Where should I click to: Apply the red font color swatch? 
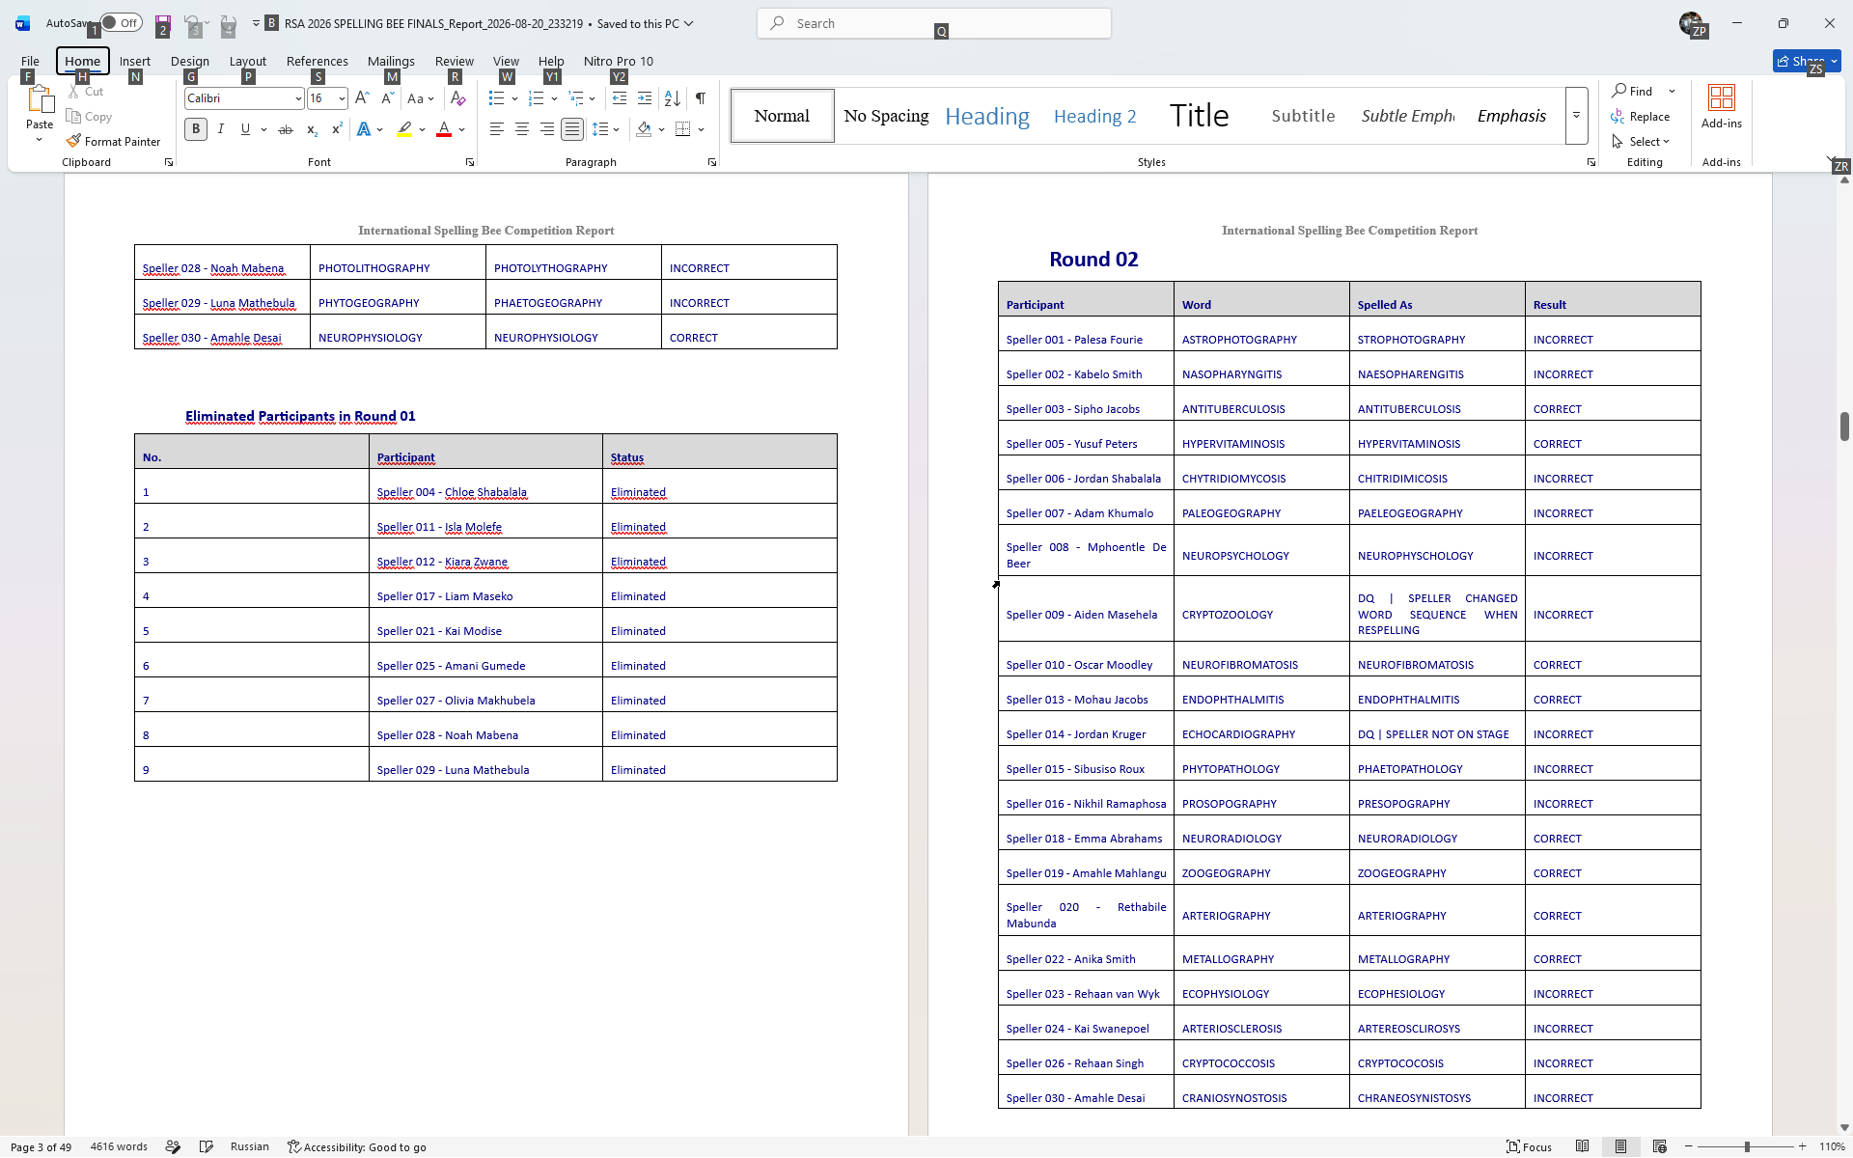click(x=444, y=129)
